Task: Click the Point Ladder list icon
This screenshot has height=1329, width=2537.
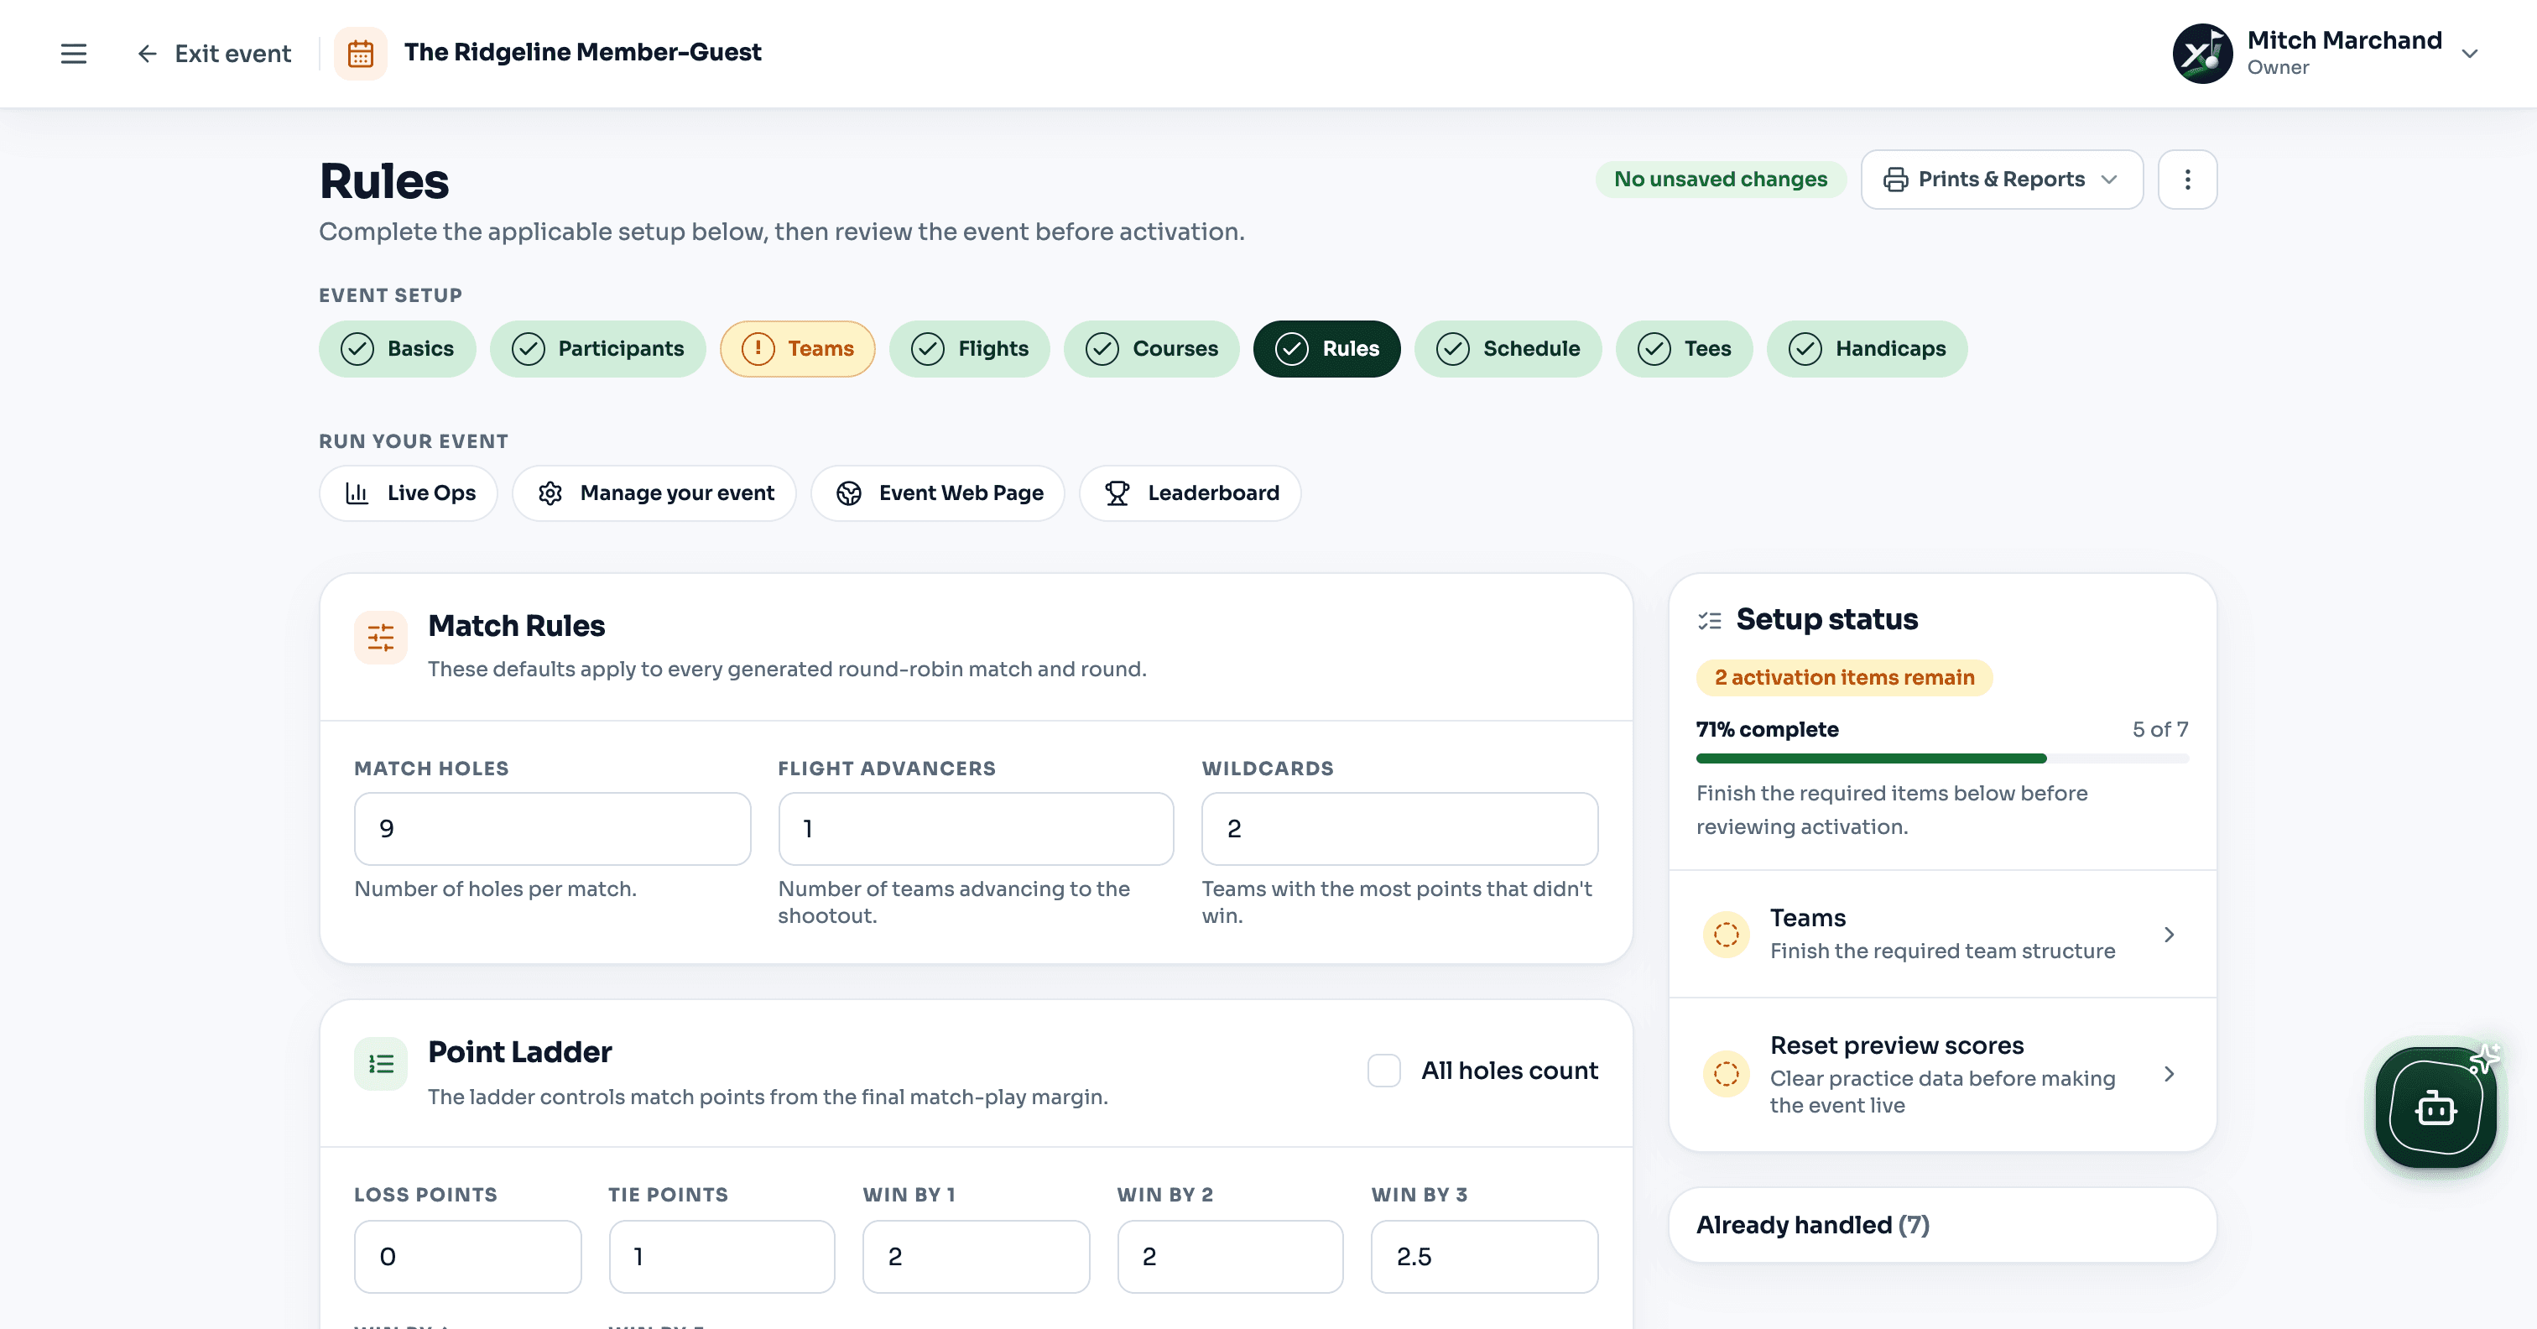Action: click(x=380, y=1064)
